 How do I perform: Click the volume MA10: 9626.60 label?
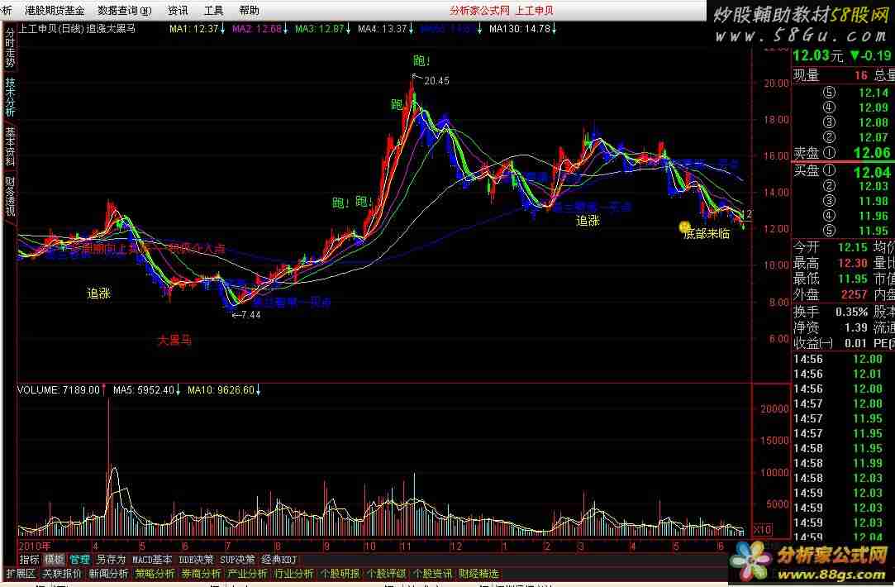(x=224, y=390)
